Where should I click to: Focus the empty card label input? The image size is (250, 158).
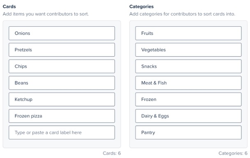click(x=62, y=133)
